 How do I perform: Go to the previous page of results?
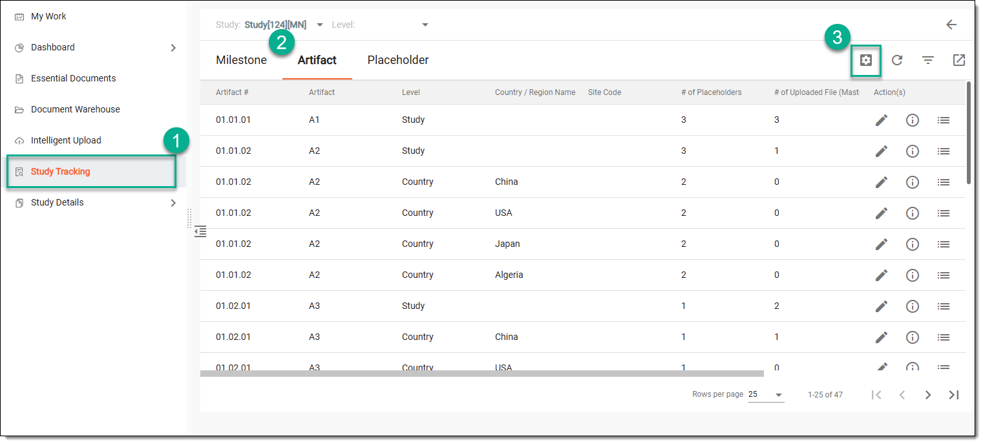[x=902, y=395]
